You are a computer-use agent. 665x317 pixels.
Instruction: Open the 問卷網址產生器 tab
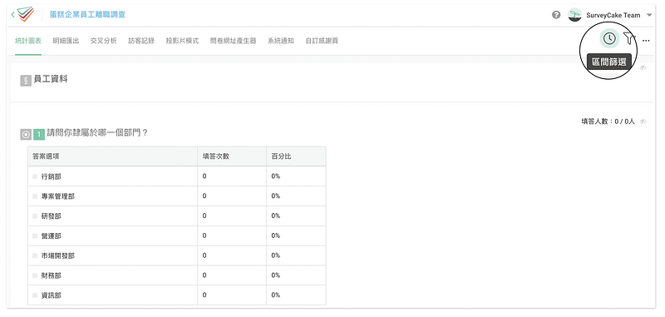pos(233,41)
